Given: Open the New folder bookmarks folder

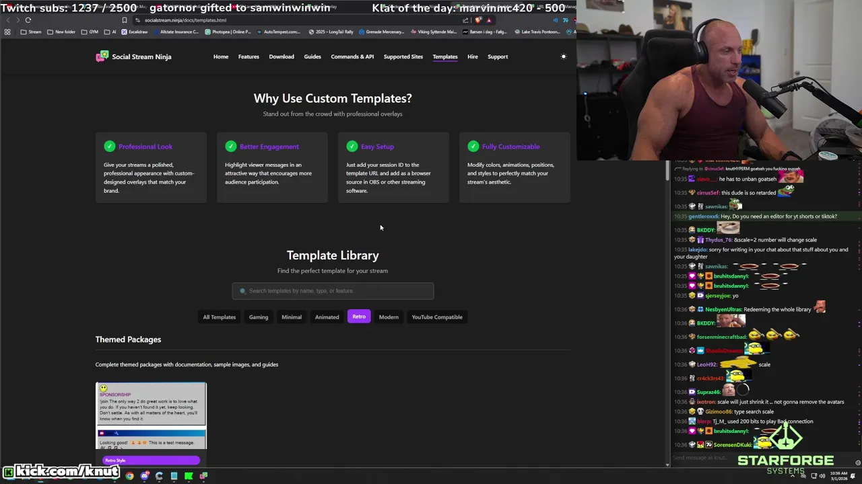Looking at the screenshot, I should (x=61, y=32).
